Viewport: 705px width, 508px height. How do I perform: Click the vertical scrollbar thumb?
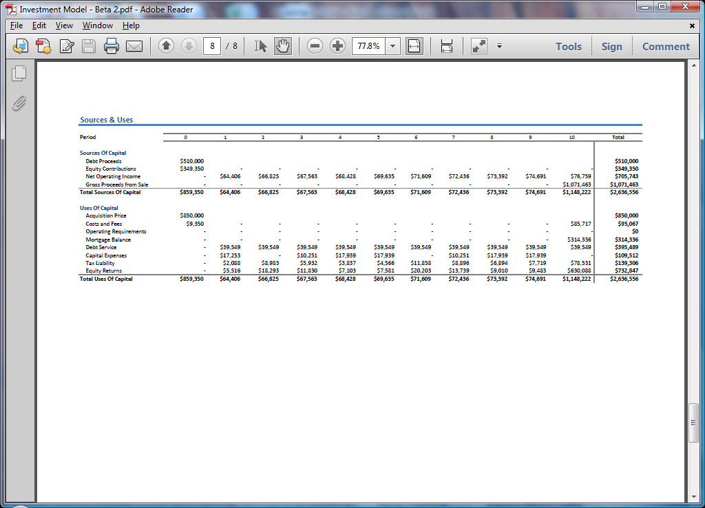click(x=694, y=422)
